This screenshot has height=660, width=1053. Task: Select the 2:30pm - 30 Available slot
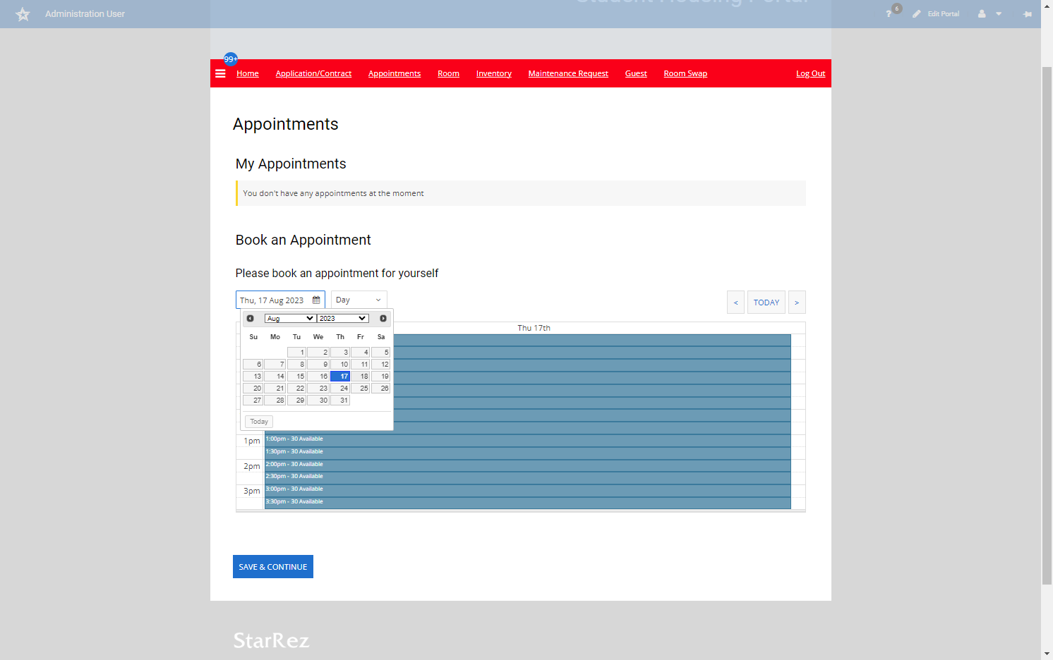click(528, 477)
